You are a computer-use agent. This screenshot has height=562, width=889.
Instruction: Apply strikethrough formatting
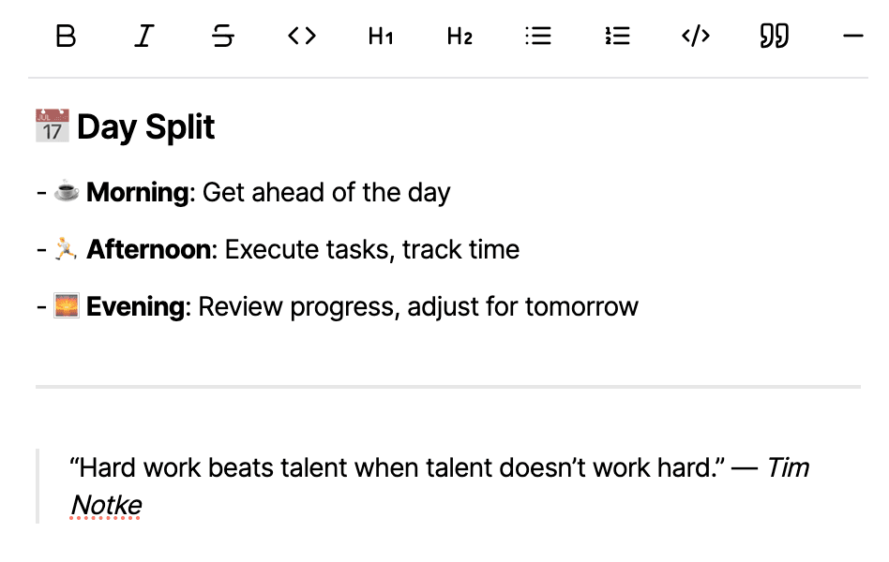coord(223,37)
